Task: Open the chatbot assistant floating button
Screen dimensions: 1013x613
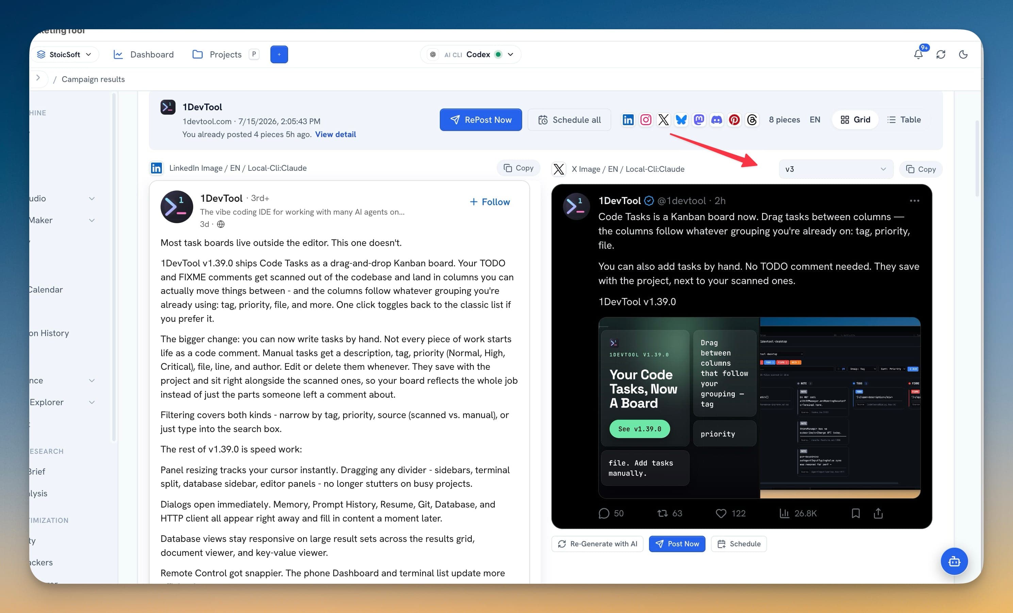Action: click(954, 561)
